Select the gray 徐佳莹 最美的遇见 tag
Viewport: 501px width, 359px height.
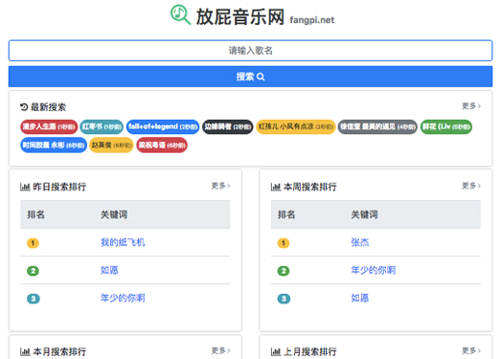377,126
